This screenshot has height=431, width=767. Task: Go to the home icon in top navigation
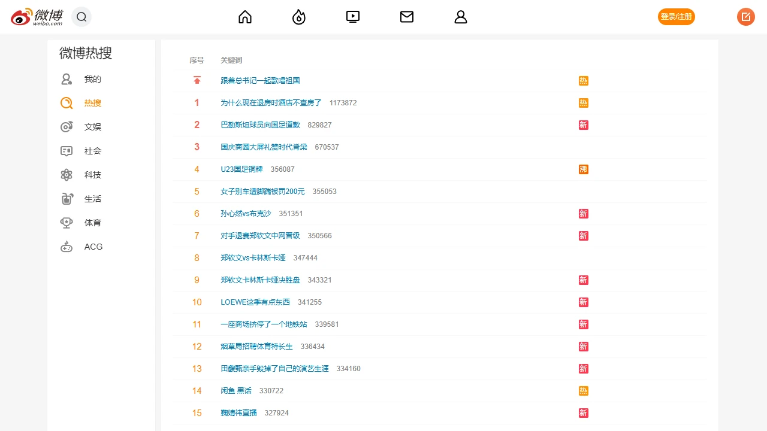pos(245,17)
